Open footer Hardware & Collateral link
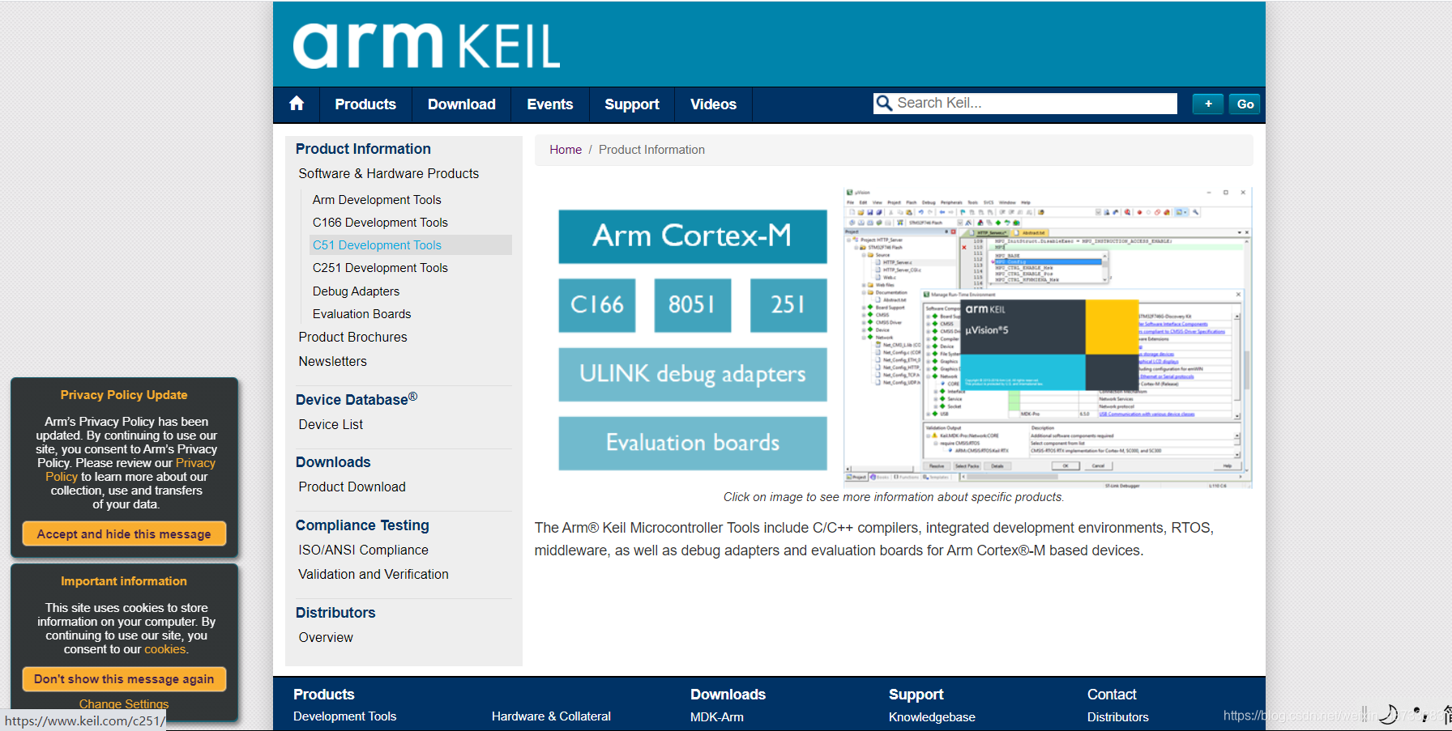Image resolution: width=1452 pixels, height=731 pixels. (x=551, y=716)
